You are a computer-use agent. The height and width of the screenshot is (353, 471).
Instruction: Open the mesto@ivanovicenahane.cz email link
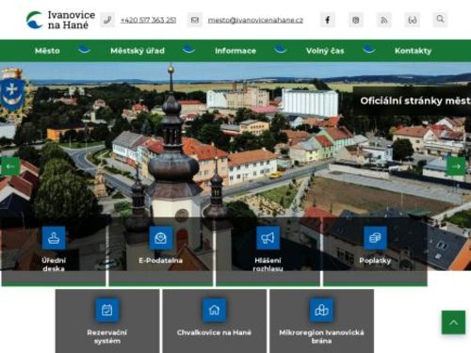pos(255,20)
